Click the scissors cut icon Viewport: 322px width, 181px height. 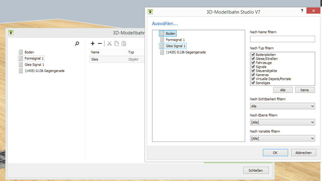tap(109, 43)
